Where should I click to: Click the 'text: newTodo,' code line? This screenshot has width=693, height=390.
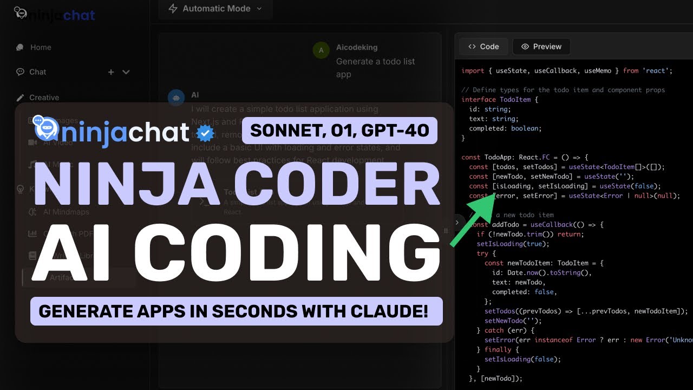point(519,283)
